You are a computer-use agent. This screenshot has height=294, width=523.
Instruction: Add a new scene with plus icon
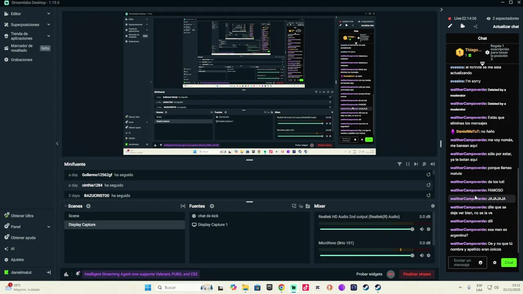pos(88,206)
